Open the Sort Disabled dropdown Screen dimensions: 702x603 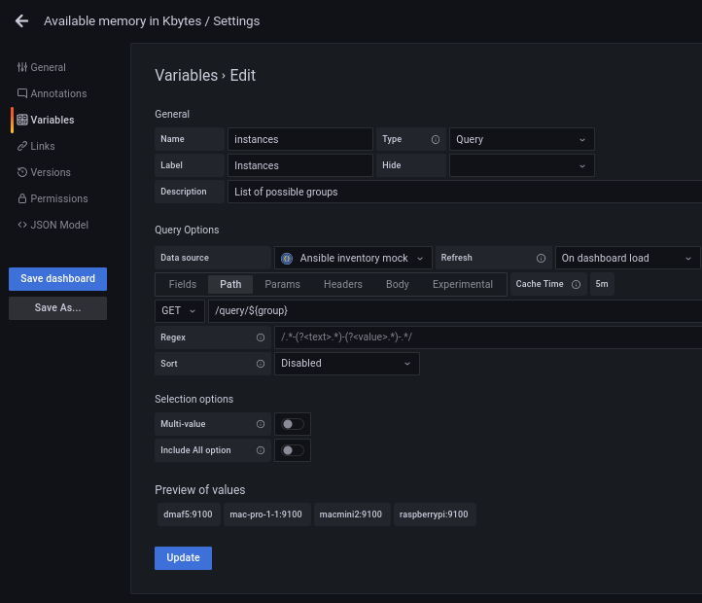tap(346, 364)
